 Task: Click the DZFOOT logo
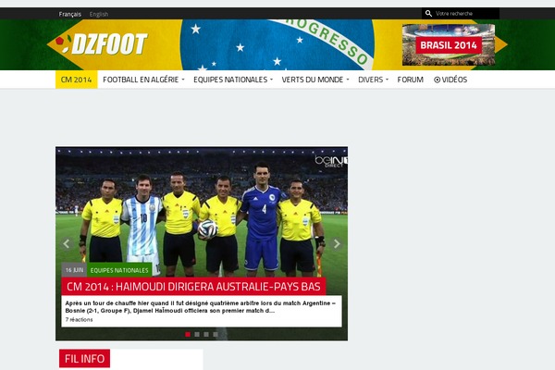pyautogui.click(x=101, y=43)
